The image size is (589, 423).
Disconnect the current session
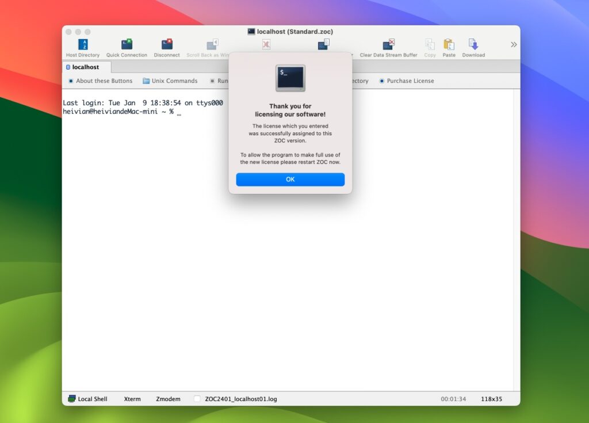coord(167,46)
